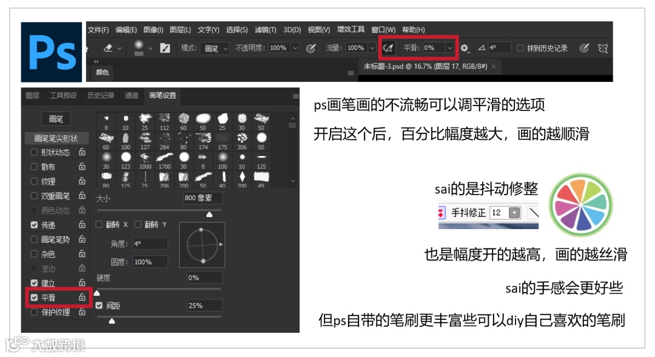Click the 大小 slider handle
Viewport: 655px width, 357px height.
tap(209, 214)
